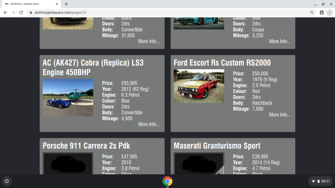Screen dimensions: 335x188
Task: Click the Hatchback body value
Action: (x=262, y=103)
